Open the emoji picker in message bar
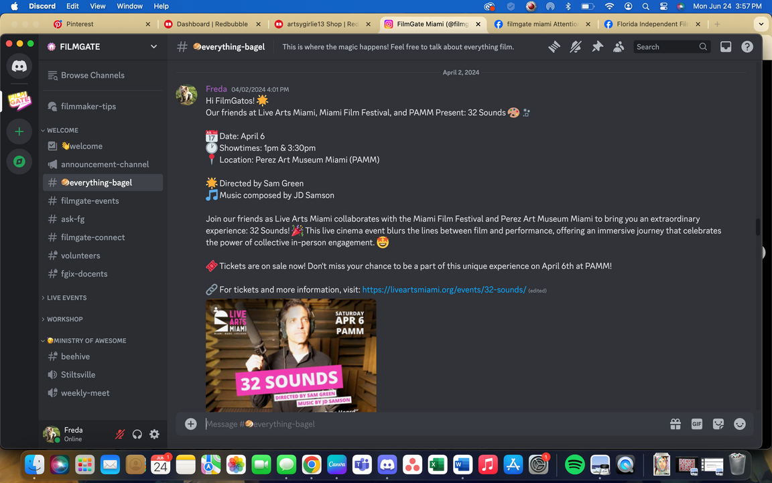 (x=740, y=424)
